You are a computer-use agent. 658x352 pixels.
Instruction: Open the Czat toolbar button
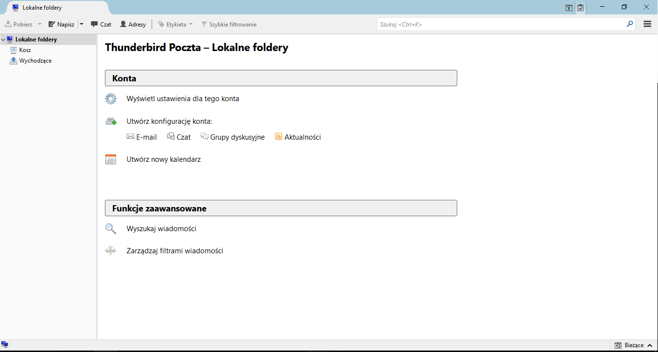101,24
